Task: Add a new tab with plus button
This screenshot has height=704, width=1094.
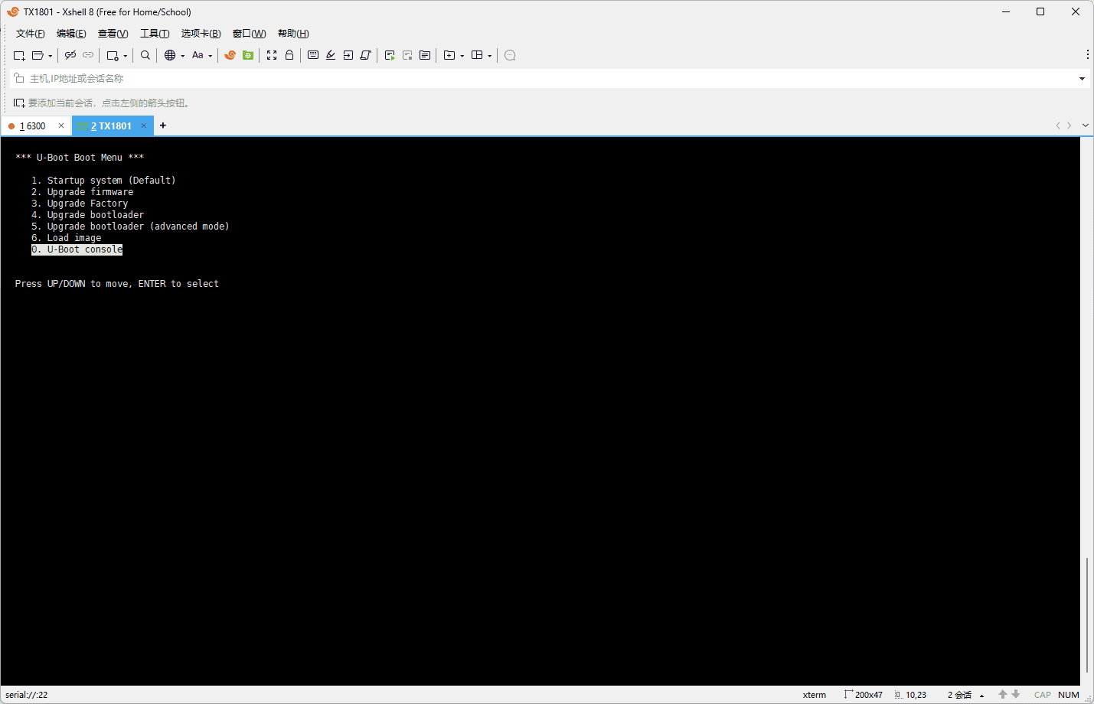Action: pos(163,125)
